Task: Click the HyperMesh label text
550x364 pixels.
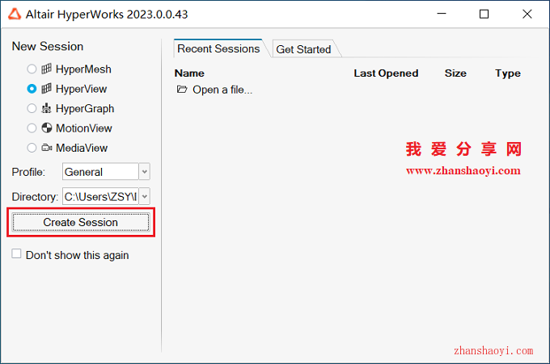Action: (83, 69)
